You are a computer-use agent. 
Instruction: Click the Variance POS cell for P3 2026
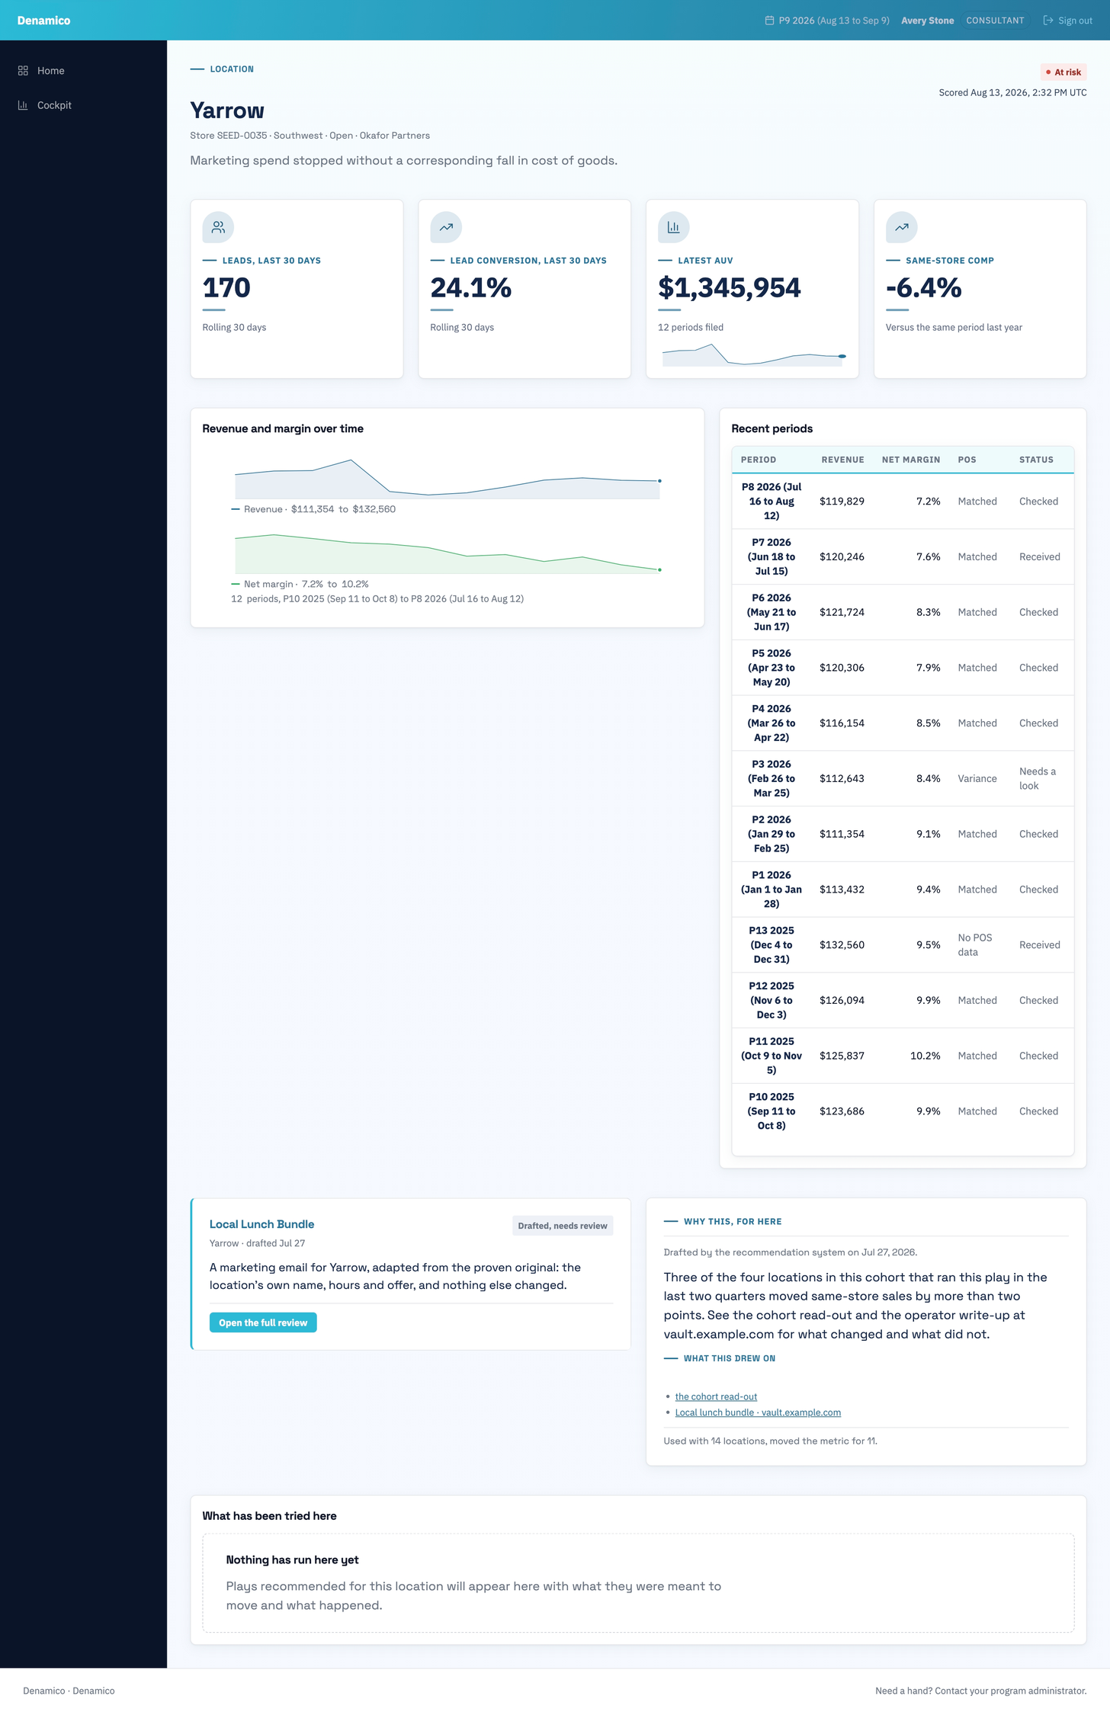click(x=977, y=779)
